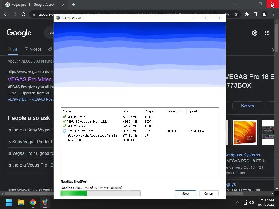Click green checkmark beside VEGAS Stream
The height and width of the screenshot is (209, 279).
(64, 126)
